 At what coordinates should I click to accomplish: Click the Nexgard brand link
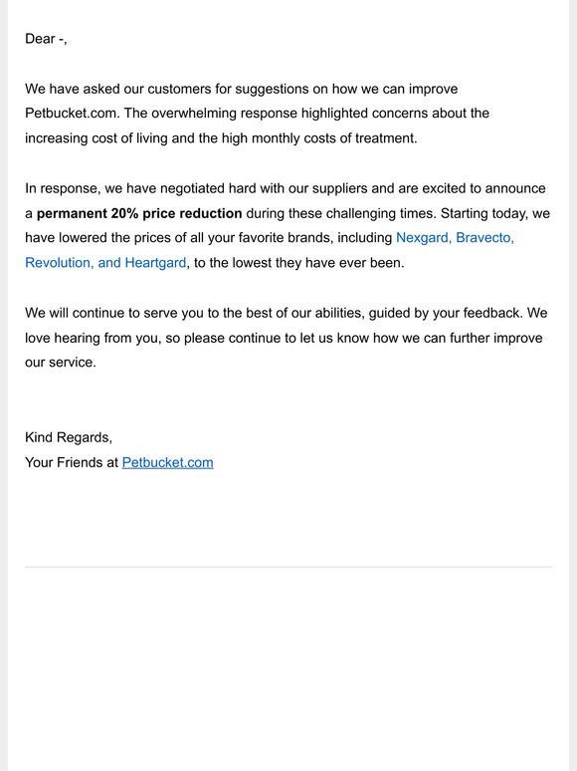tap(424, 238)
